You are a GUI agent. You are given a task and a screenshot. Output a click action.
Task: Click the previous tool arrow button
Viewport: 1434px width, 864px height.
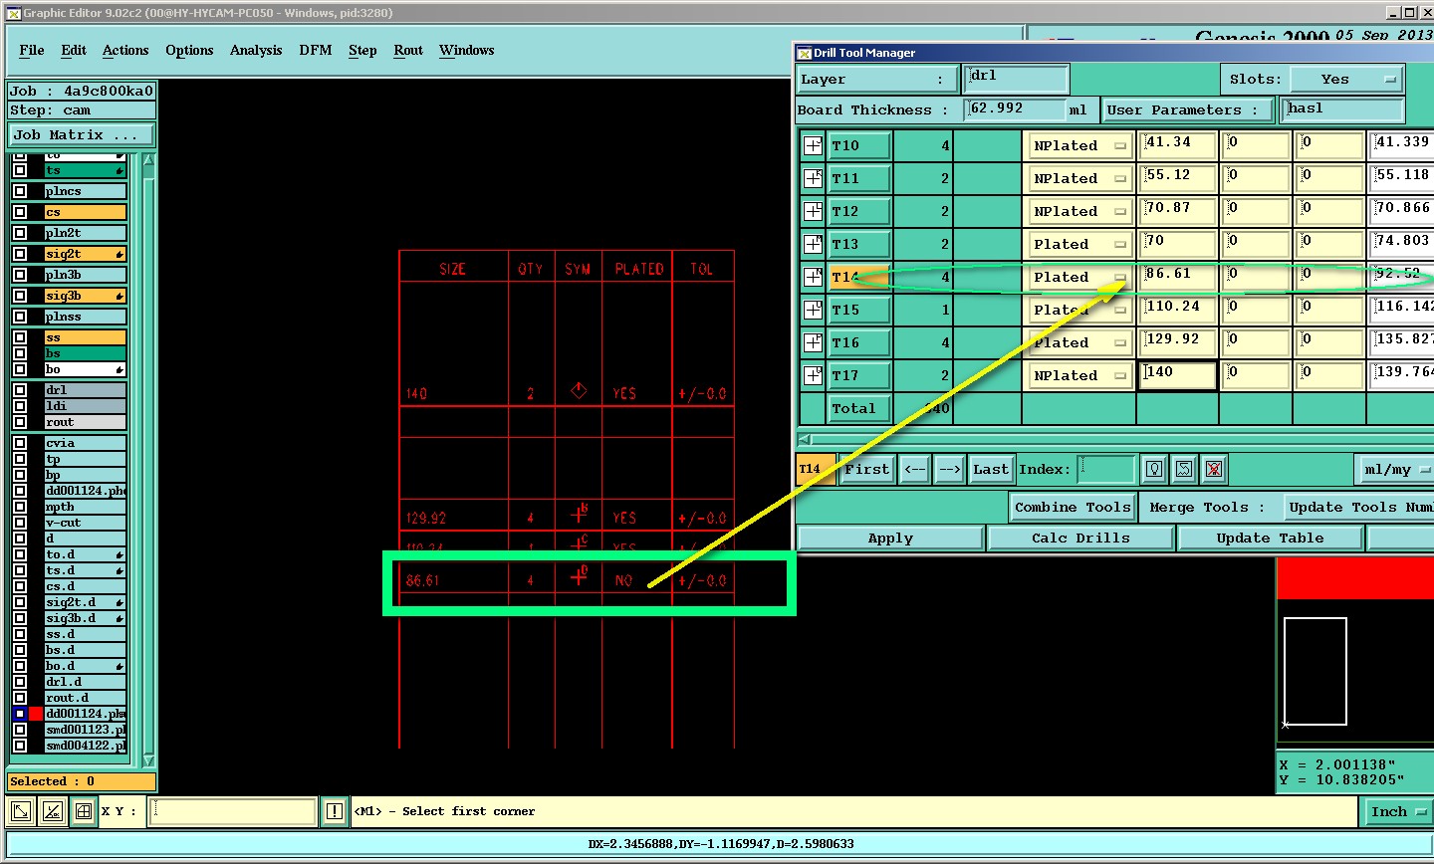(x=914, y=469)
